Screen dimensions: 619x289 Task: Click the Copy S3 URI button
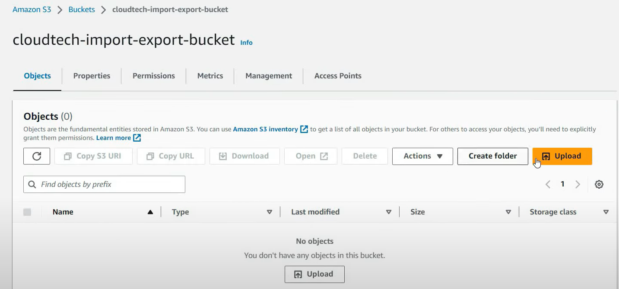[93, 156]
